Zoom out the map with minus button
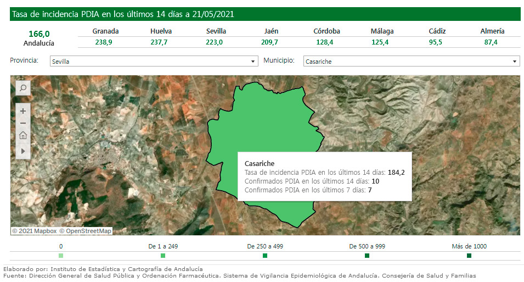524x282 pixels. point(23,123)
